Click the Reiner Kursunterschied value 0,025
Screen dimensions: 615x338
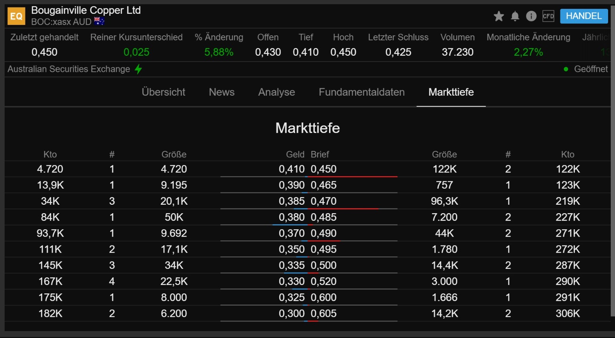136,52
